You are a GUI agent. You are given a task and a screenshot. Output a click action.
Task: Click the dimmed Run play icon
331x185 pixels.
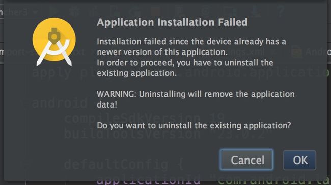coord(54,12)
